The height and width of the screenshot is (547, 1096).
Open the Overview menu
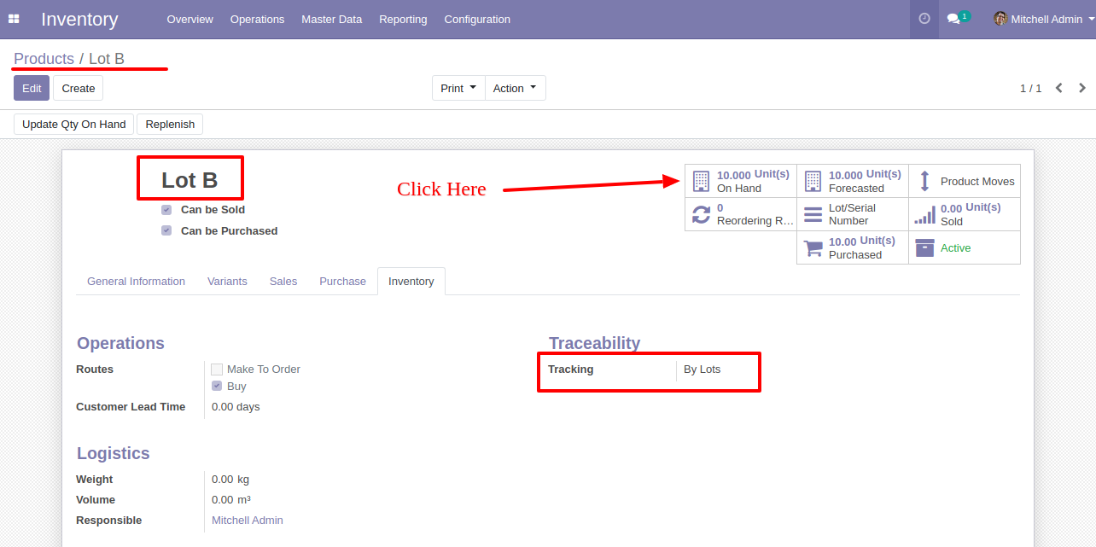190,19
